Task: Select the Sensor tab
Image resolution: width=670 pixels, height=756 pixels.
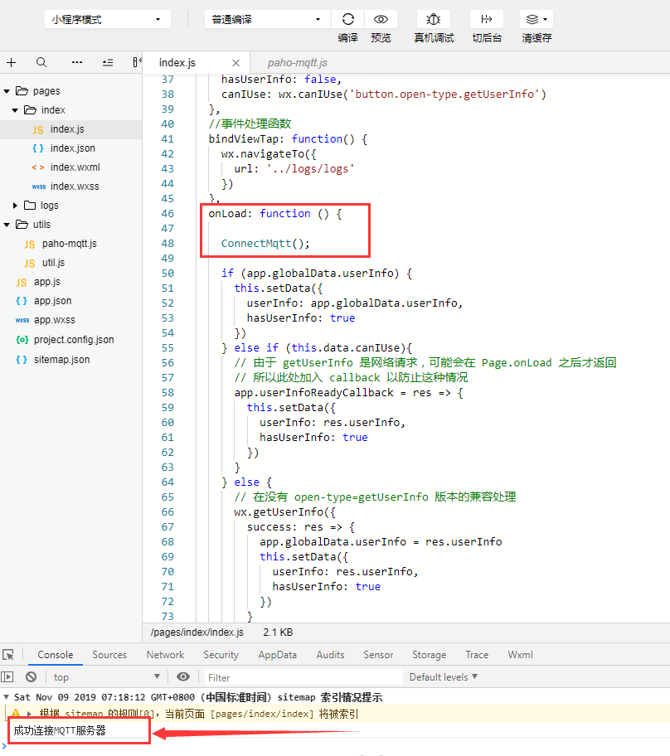Action: pos(378,655)
